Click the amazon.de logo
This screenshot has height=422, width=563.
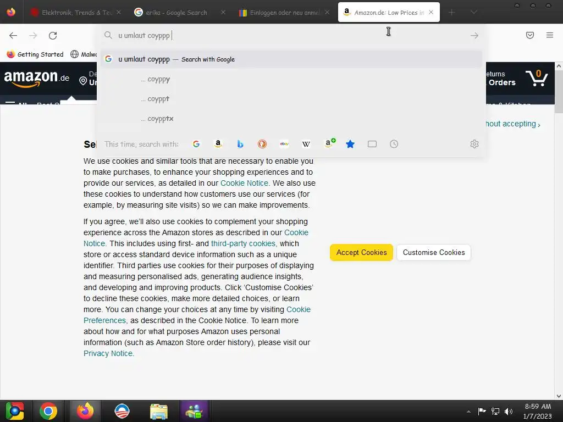coord(37,78)
